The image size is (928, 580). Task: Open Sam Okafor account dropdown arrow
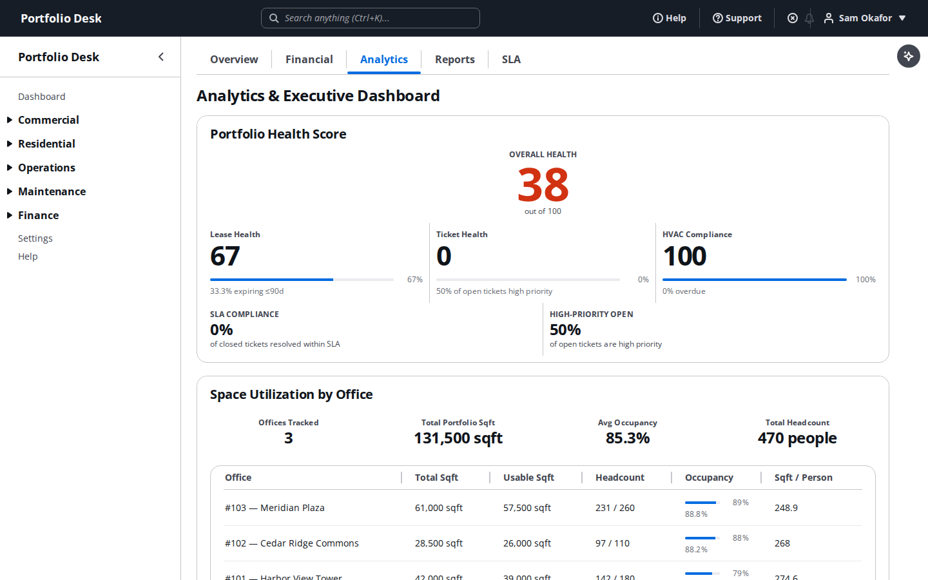tap(902, 18)
